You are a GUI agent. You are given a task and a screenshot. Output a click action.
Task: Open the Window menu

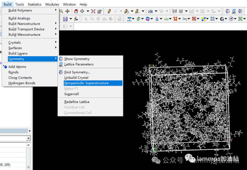(x=69, y=5)
